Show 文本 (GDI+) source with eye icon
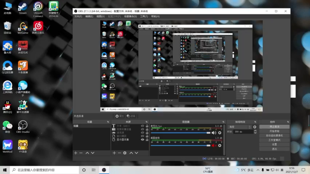This screenshot has height=174, width=310. 143,126
